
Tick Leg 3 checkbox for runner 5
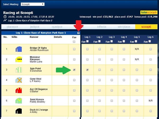click(112, 90)
